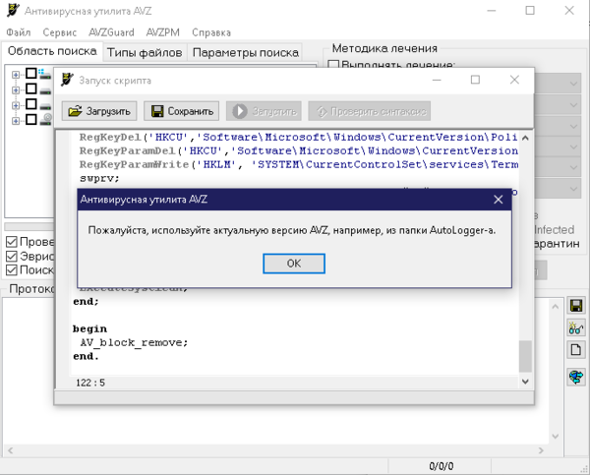Click Загрузить to load a script
This screenshot has height=475, width=590.
[x=99, y=111]
